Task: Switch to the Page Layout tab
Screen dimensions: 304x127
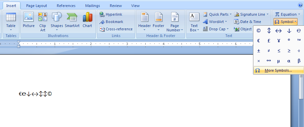Action: [x=37, y=6]
